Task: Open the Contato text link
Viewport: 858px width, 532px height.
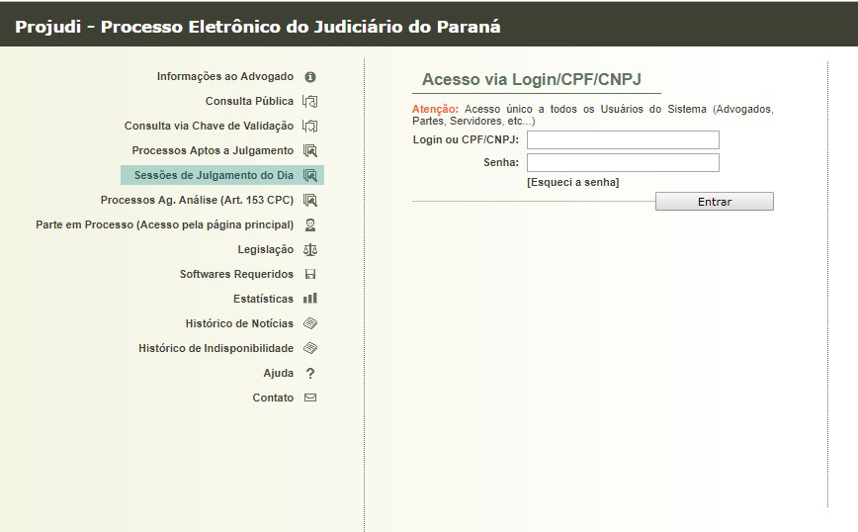Action: click(x=273, y=398)
